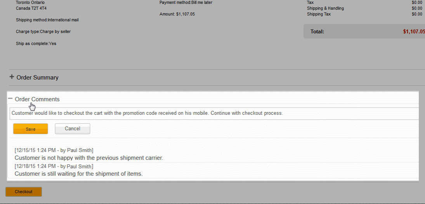The image size is (425, 204).
Task: Click the 'Ship as complete: Yes' text
Action: [36, 44]
